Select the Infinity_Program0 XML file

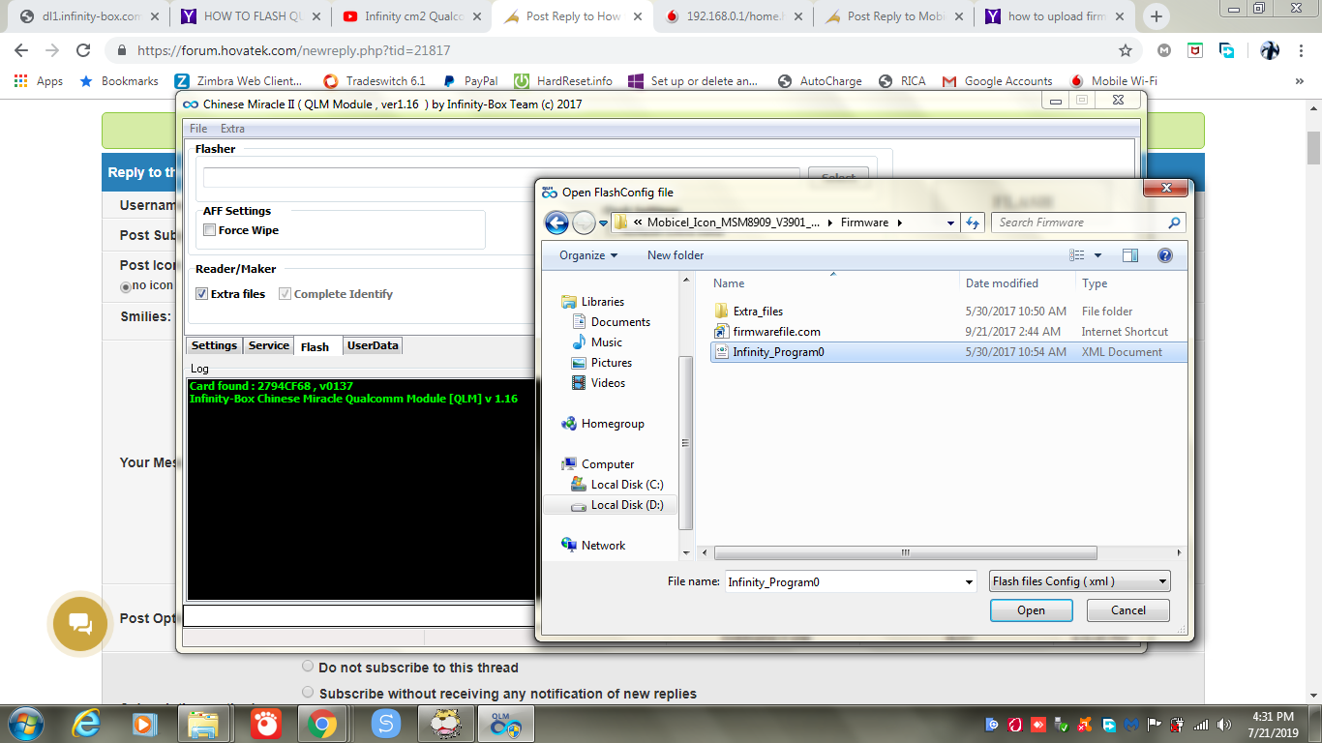click(x=778, y=352)
